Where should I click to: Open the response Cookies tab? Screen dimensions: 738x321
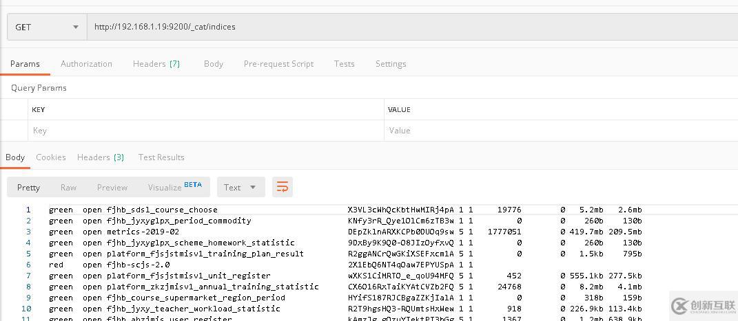pyautogui.click(x=51, y=157)
